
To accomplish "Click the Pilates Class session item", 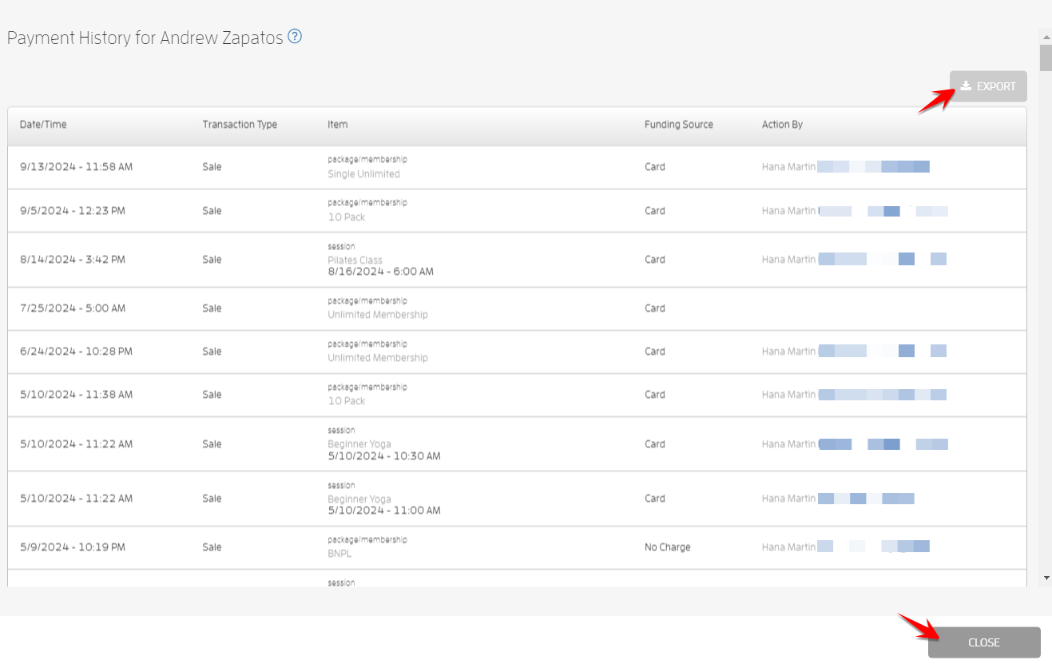I will [x=355, y=260].
